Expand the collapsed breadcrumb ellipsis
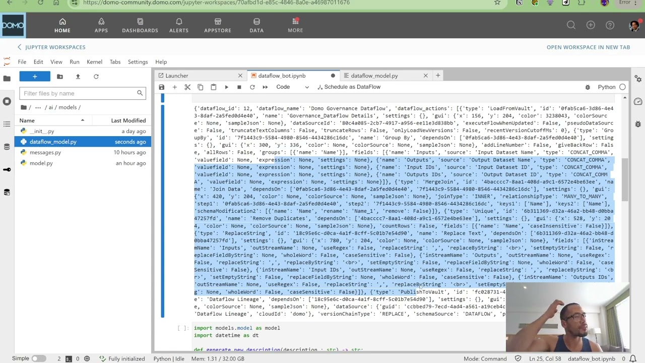Screen dimensions: 645x363 [38, 107]
